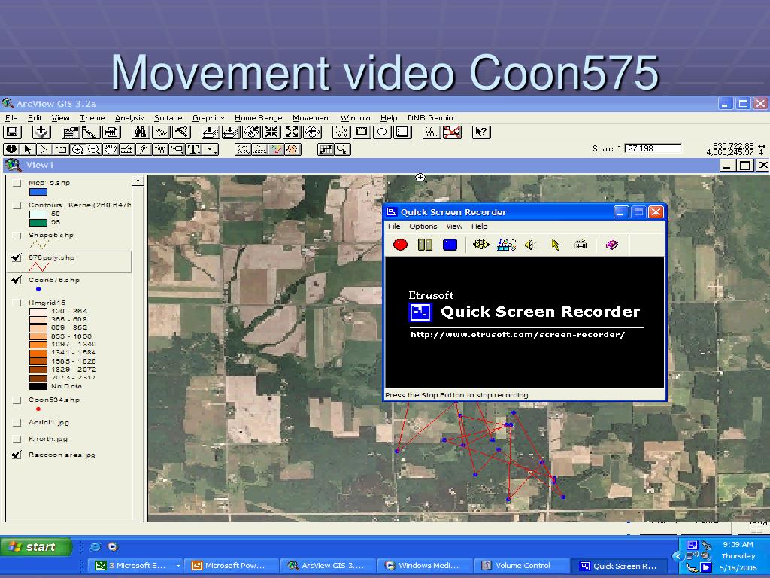The image size is (770, 578).
Task: Switch to Microsoft PowerPoint taskbar button
Action: 232,566
